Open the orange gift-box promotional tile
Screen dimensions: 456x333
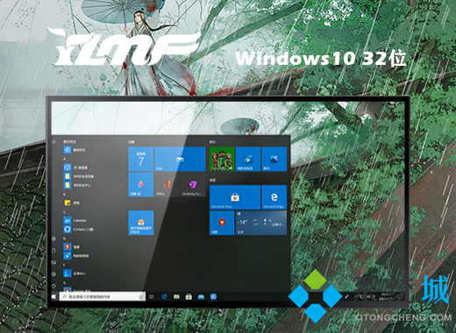click(x=141, y=223)
